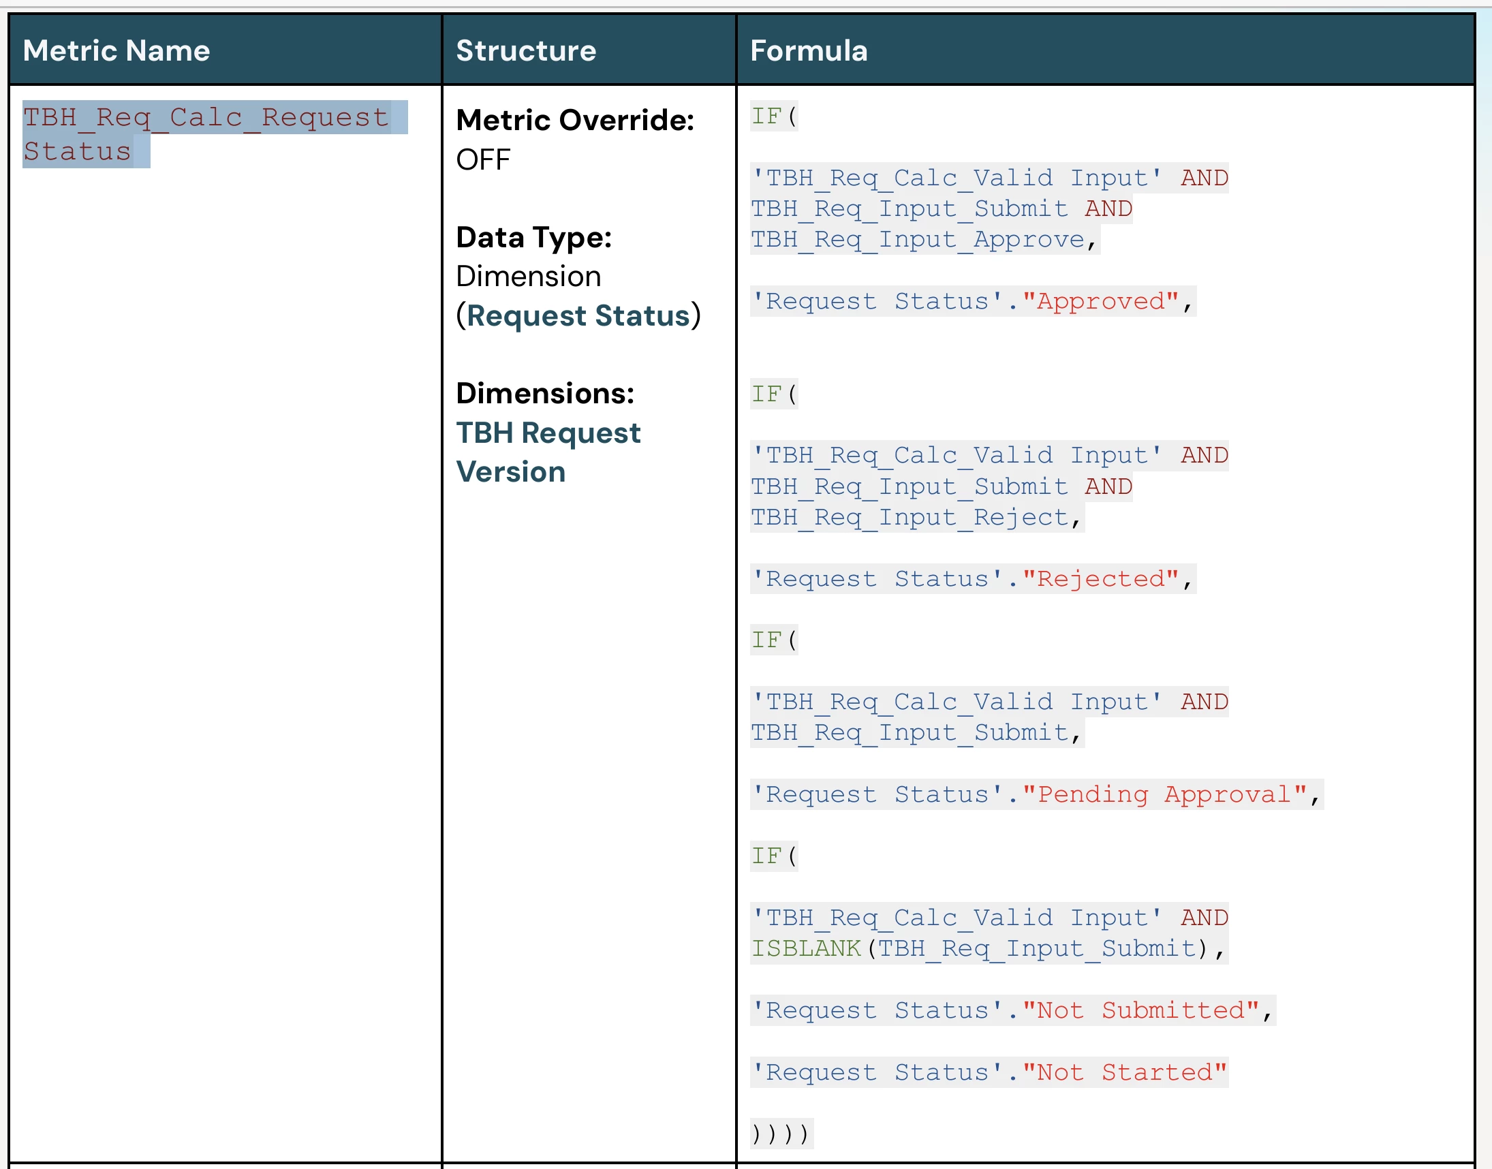Click the Request Status dimension link

point(578,316)
